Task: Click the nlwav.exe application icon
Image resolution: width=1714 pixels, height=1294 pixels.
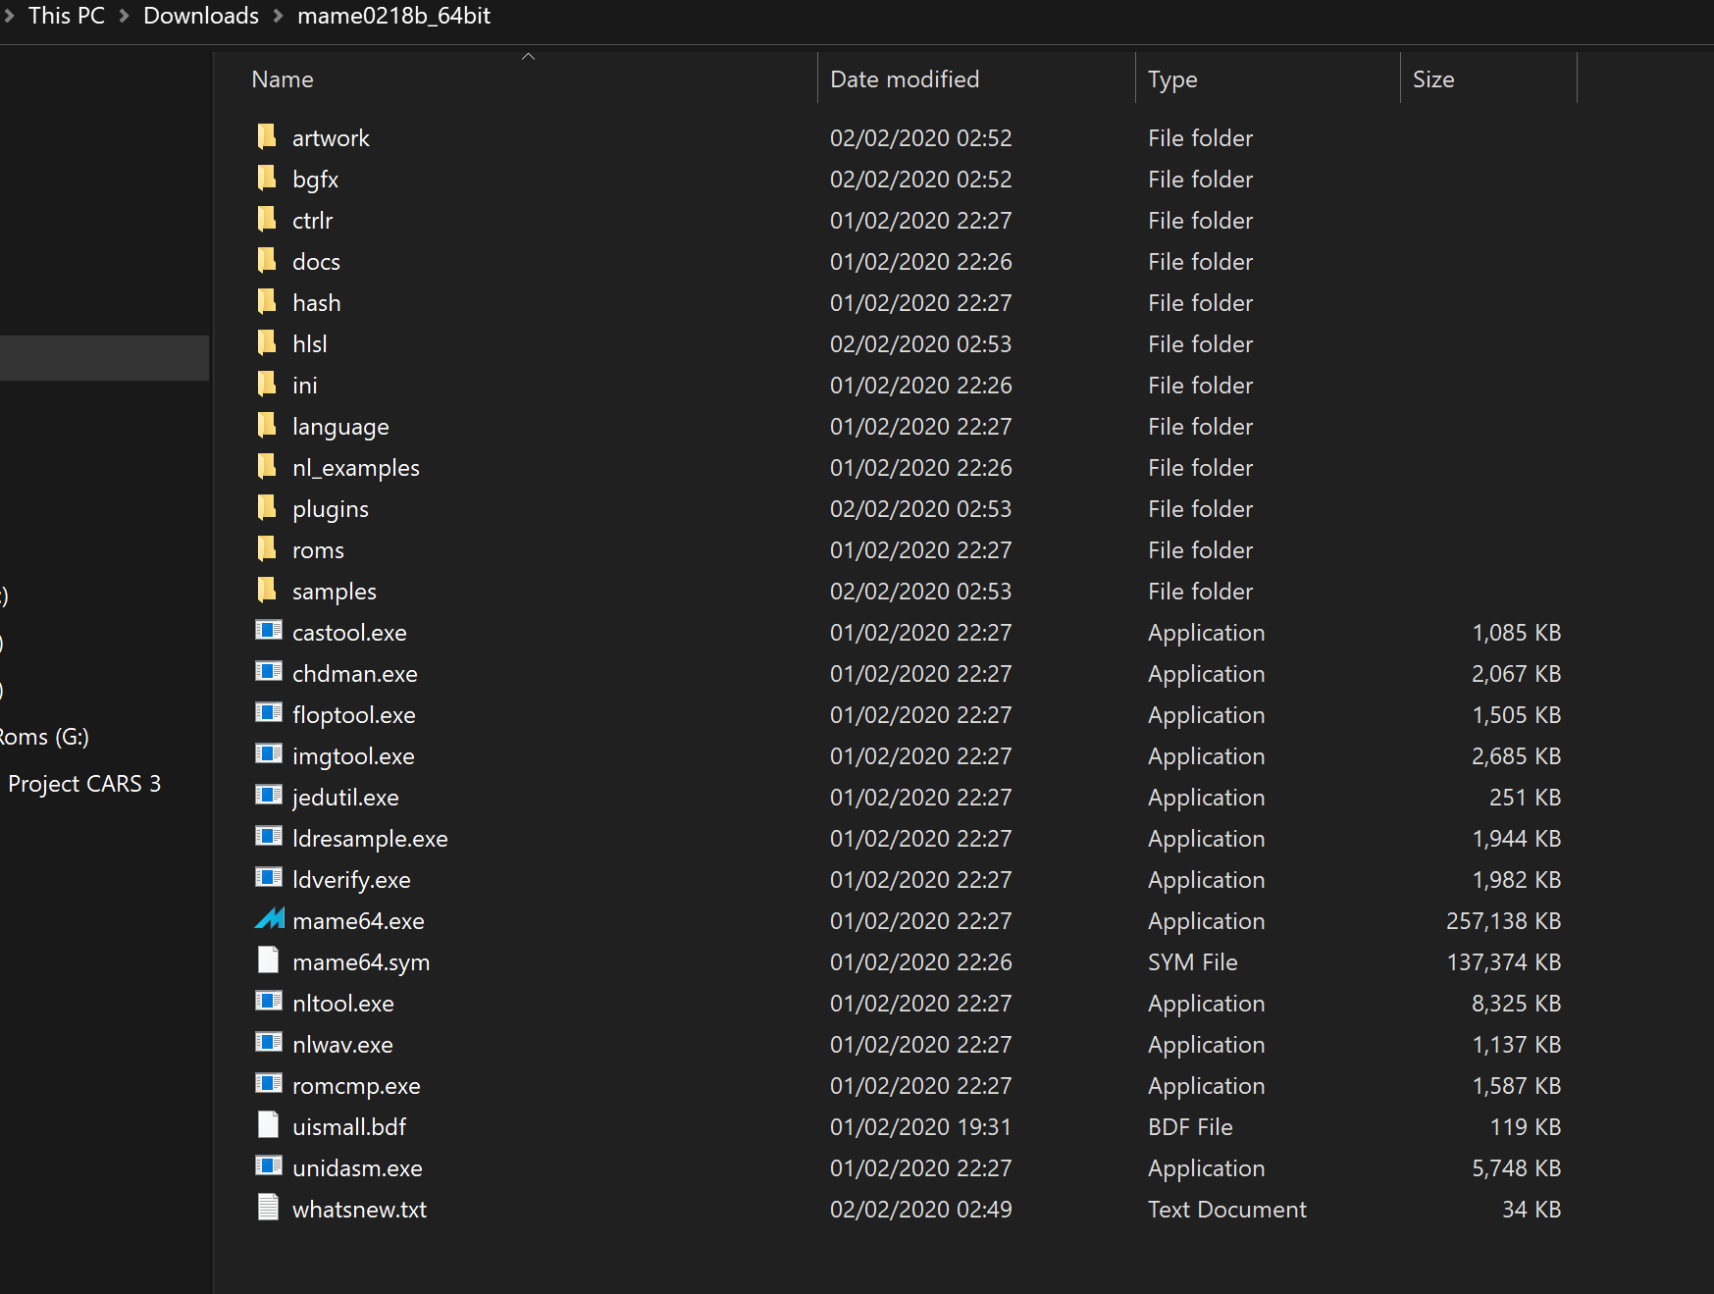Action: (269, 1042)
